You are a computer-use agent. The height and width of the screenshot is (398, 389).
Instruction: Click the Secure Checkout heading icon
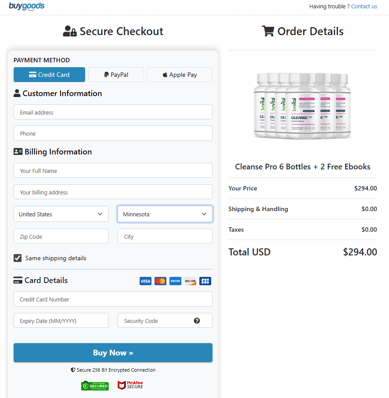69,31
